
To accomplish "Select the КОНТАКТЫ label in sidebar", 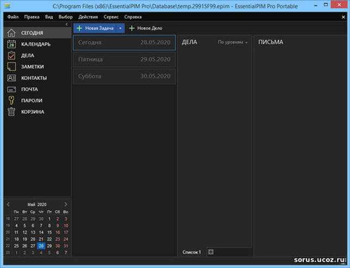I will (x=34, y=78).
